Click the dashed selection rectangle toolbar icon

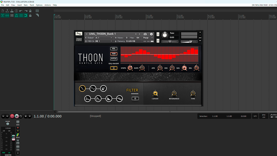[37, 11]
